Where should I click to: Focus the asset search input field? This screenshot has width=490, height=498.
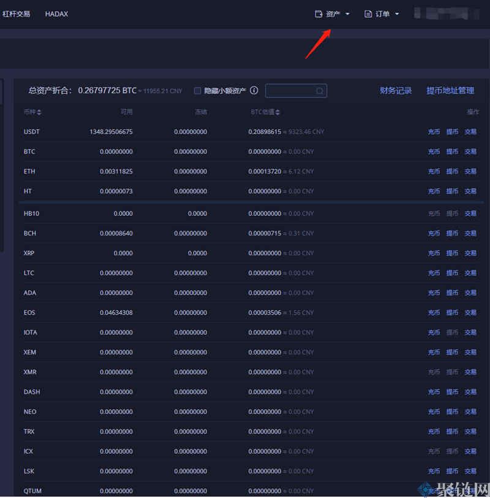(296, 91)
